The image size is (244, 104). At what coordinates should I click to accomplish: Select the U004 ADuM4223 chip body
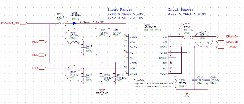click(x=149, y=55)
